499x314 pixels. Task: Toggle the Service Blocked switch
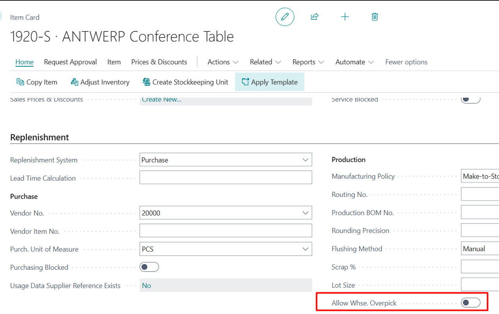coord(471,99)
